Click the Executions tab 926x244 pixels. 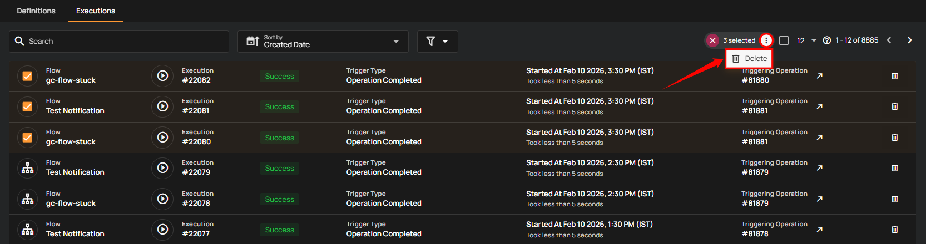tap(96, 11)
